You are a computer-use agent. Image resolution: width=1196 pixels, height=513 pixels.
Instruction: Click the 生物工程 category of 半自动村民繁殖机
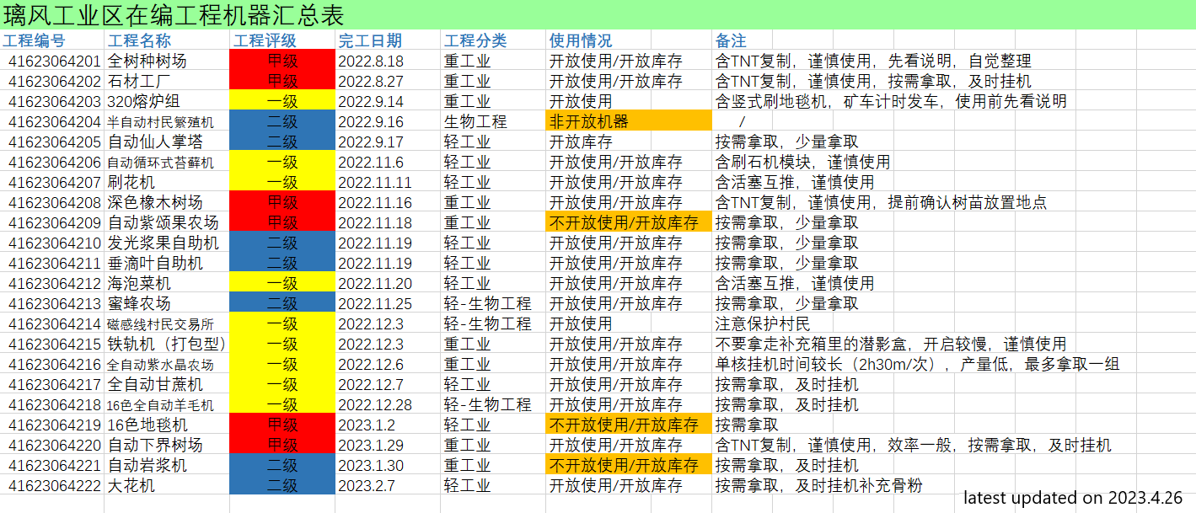click(x=475, y=121)
